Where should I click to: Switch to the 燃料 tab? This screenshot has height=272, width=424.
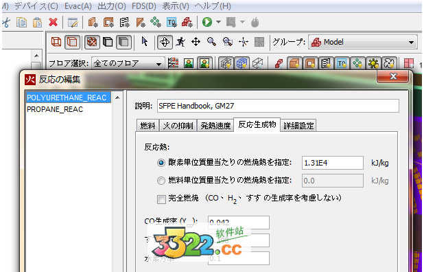pyautogui.click(x=148, y=126)
